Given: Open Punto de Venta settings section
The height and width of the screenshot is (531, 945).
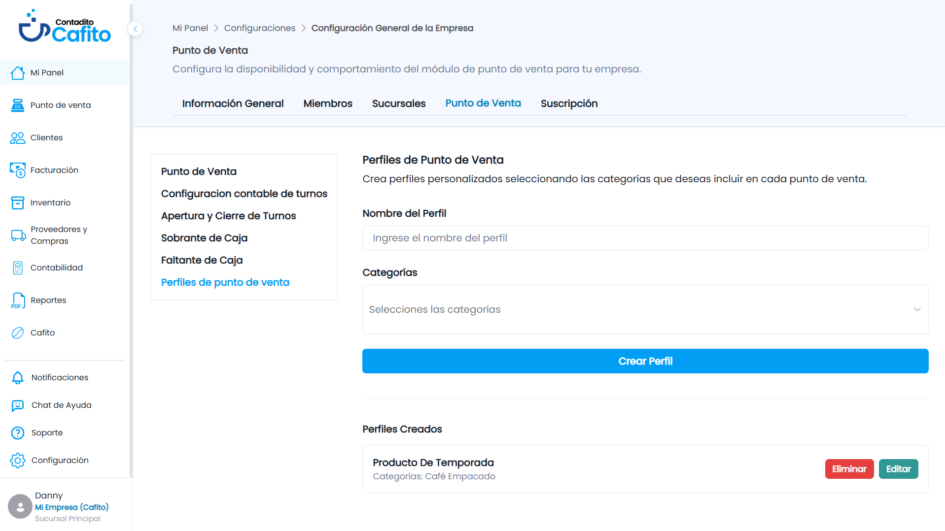Looking at the screenshot, I should tap(199, 171).
